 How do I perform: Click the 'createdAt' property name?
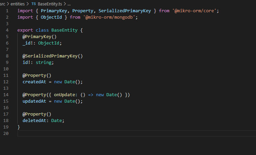34,82
